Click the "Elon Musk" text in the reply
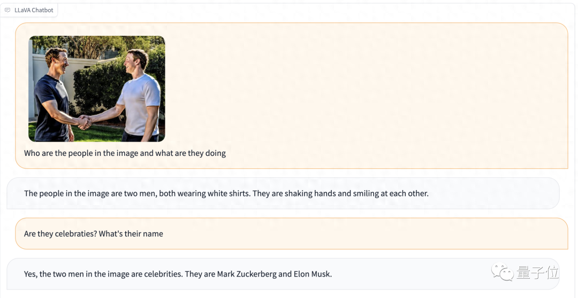Screen dimensions: 578x298 pyautogui.click(x=313, y=274)
